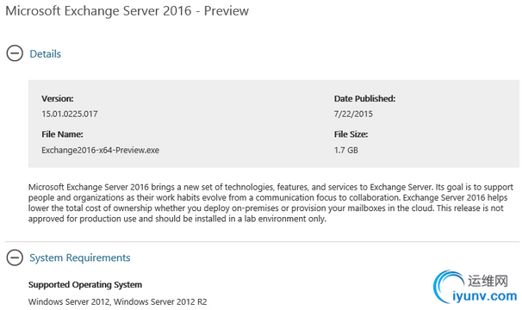
Task: Click the Details section heading link
Action: click(x=46, y=54)
